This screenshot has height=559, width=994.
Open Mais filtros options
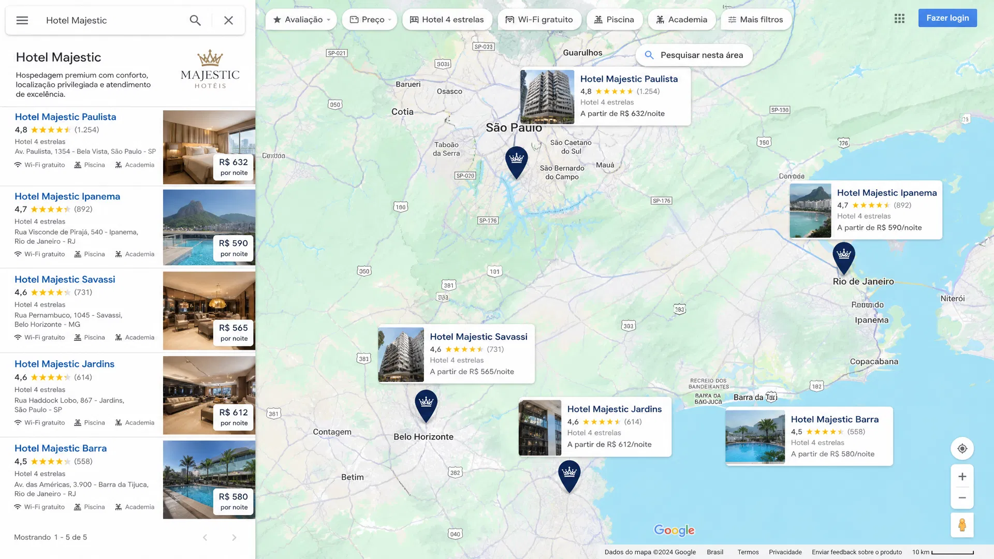(x=755, y=20)
